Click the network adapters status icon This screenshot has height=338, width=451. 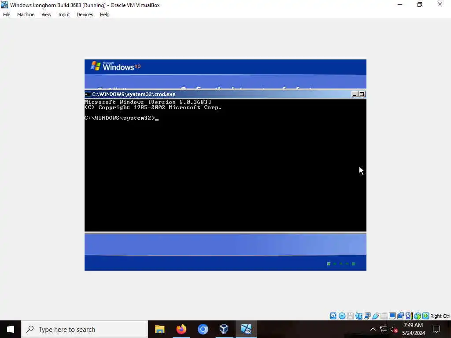coord(367,316)
